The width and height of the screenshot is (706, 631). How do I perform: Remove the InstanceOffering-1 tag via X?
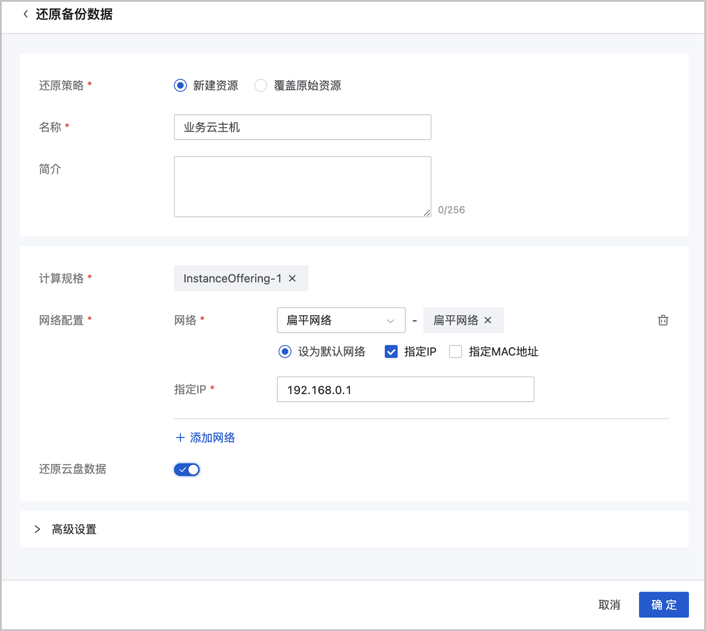[x=292, y=279]
